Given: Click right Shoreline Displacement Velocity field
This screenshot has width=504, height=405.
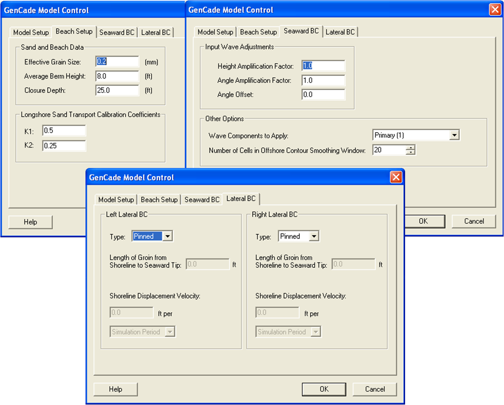Looking at the screenshot, I should pos(277,313).
